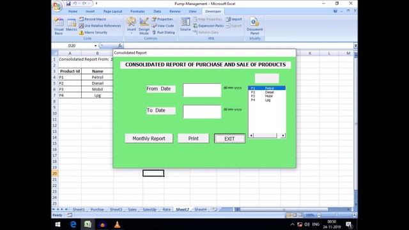Switch to the Insert ribbon tab
This screenshot has width=409, height=230.
tap(90, 11)
